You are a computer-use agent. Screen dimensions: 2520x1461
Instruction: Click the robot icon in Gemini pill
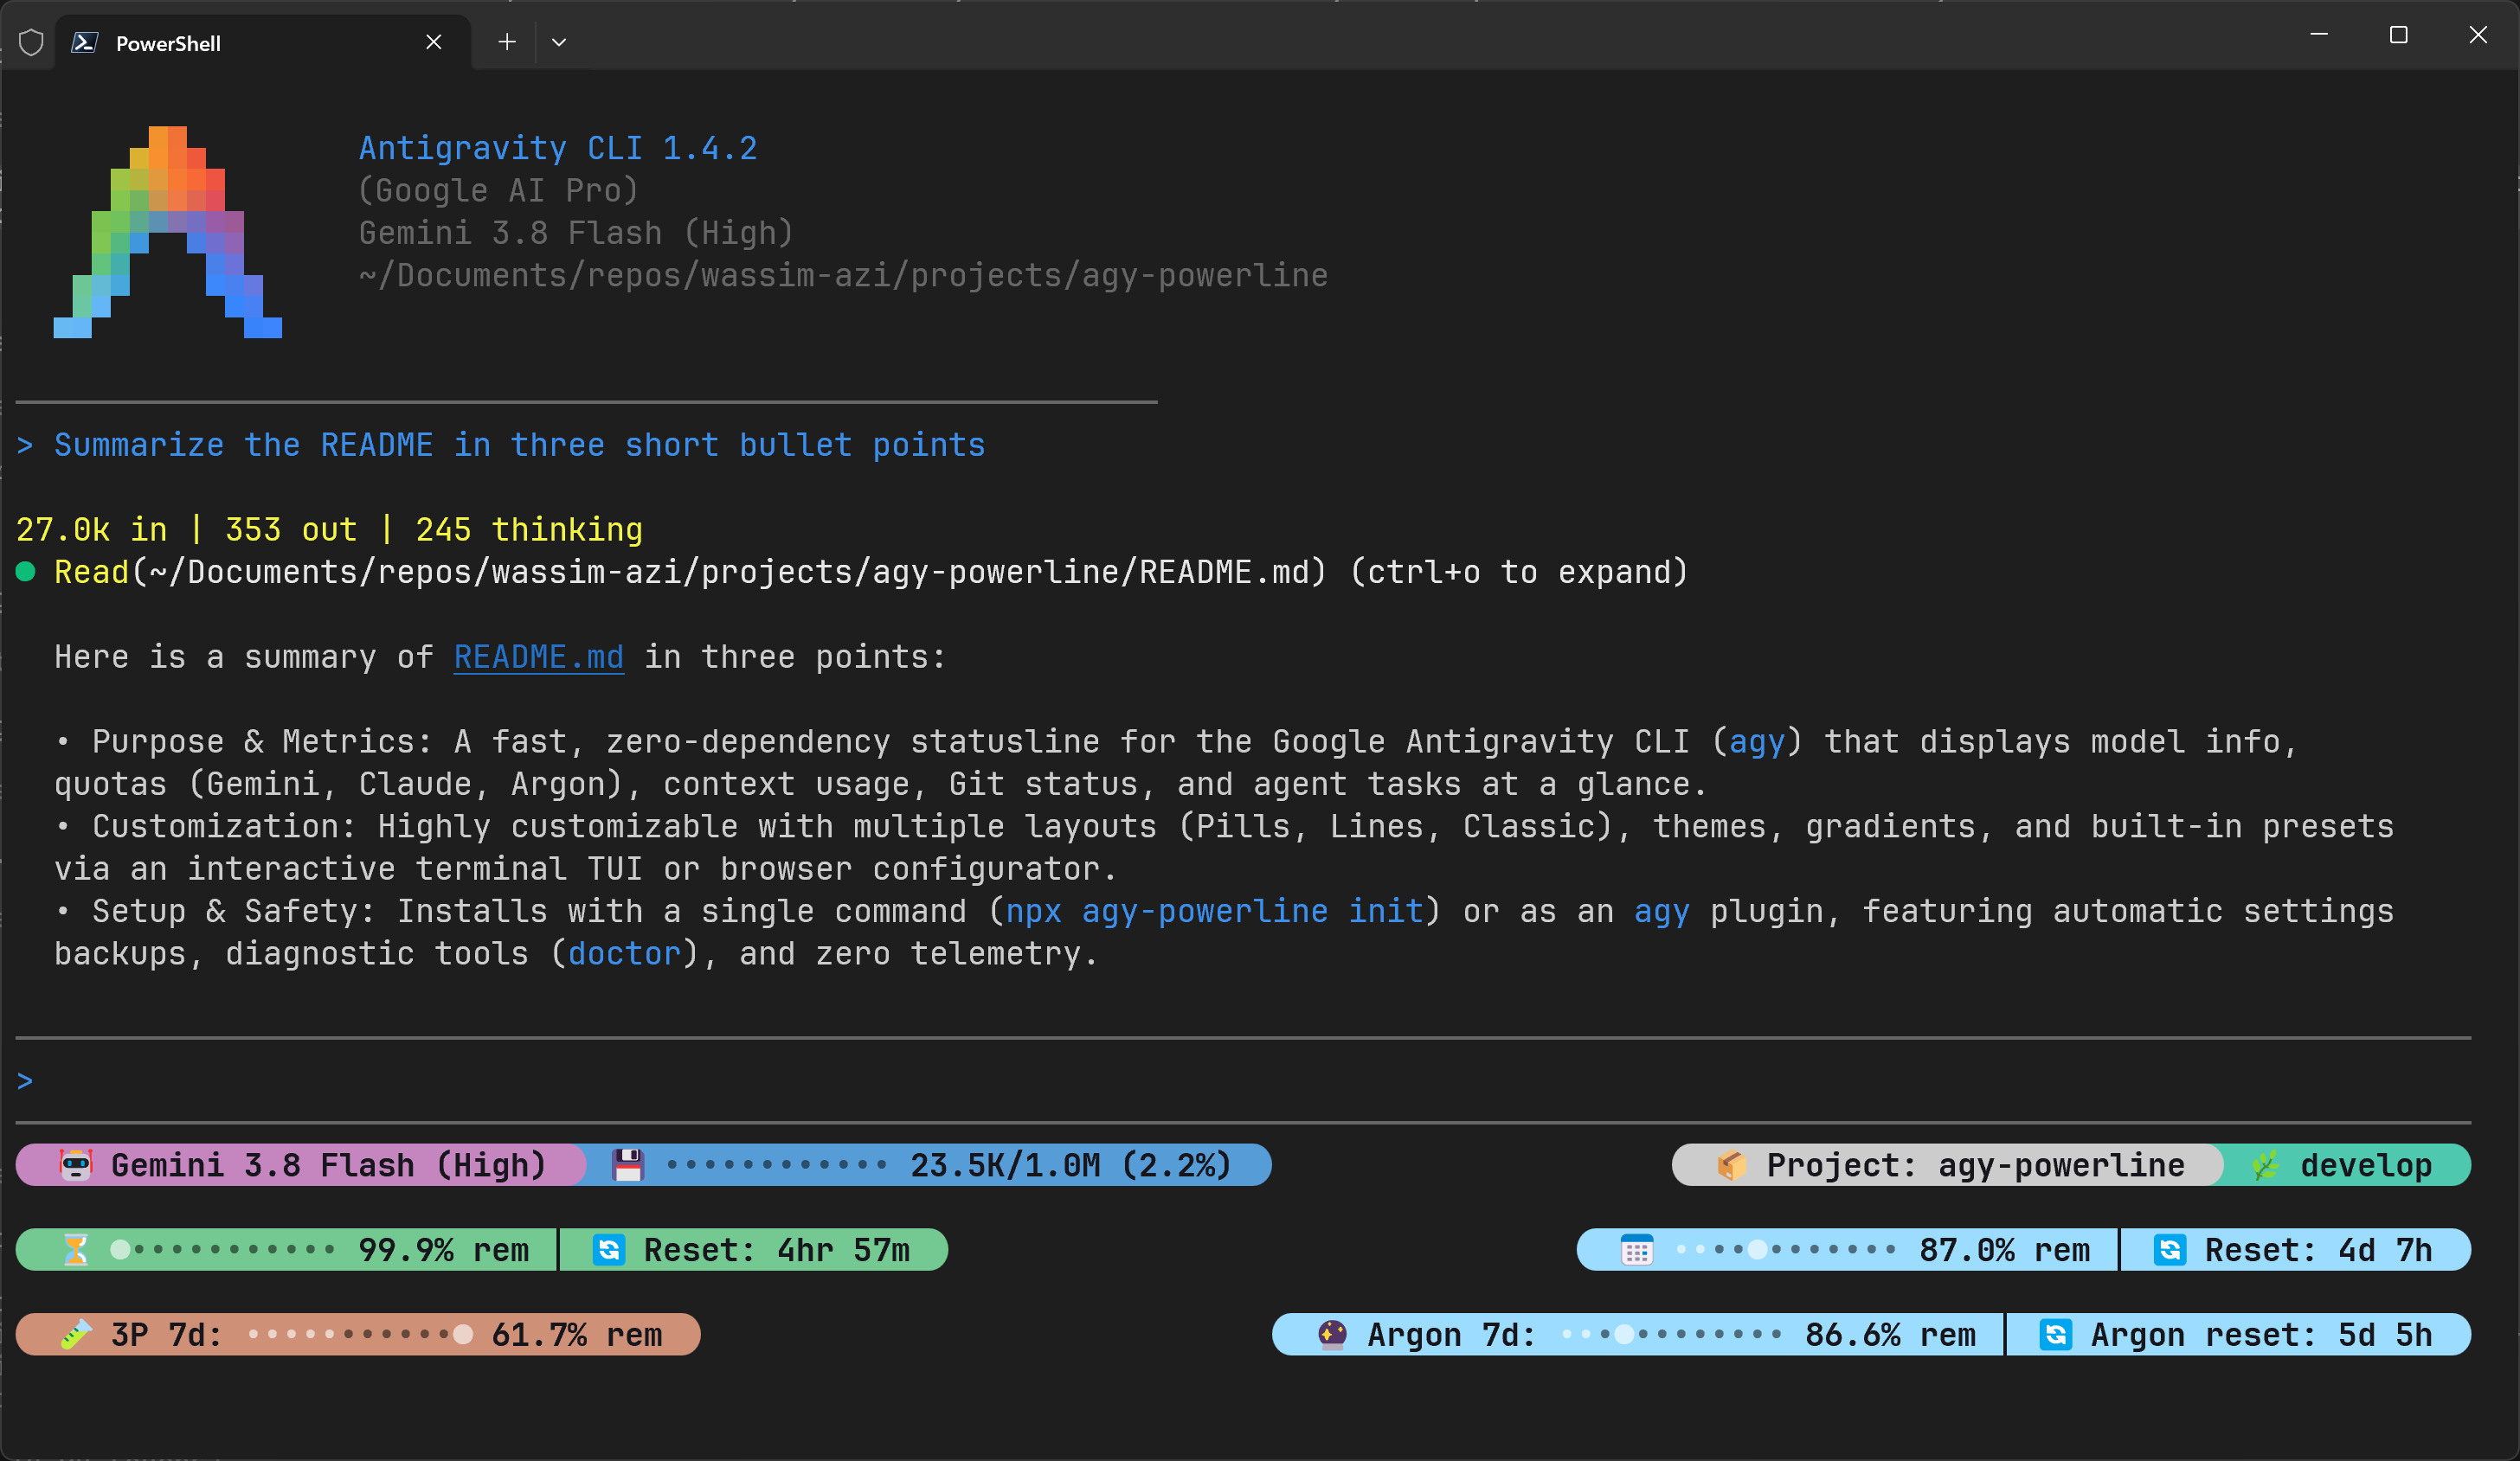pos(76,1165)
